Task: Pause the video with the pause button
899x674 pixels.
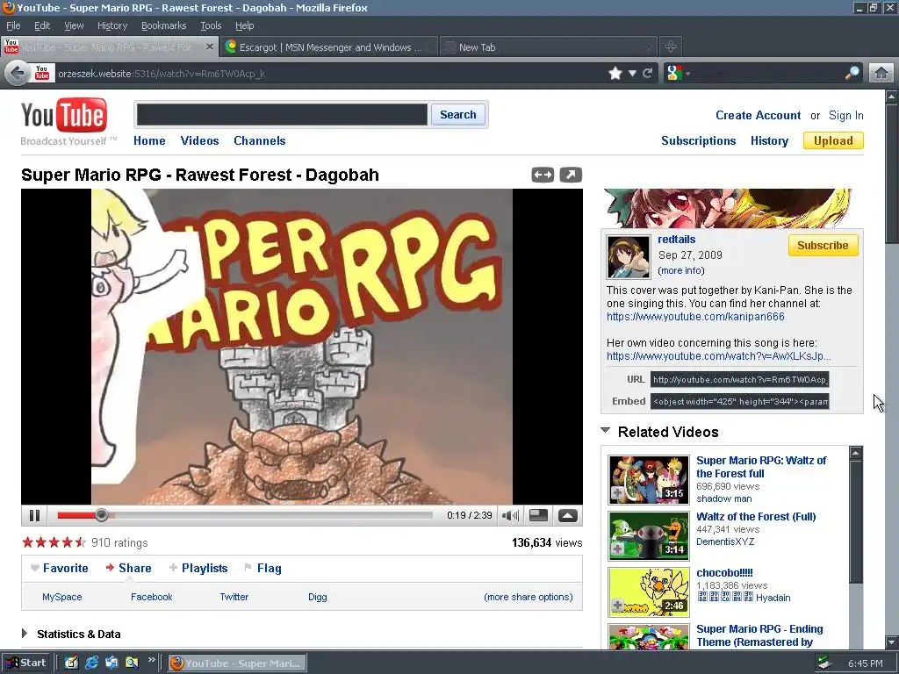Action: [34, 515]
